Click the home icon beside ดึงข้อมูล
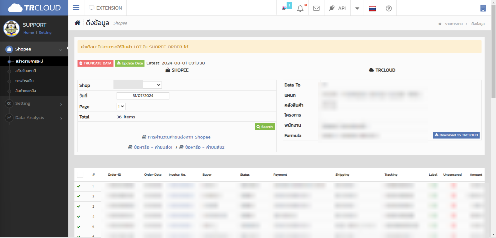Screen dimensions: 496x238 [x=77, y=23]
